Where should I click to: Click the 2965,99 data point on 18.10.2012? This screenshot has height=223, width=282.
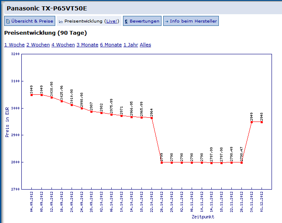click(x=141, y=118)
